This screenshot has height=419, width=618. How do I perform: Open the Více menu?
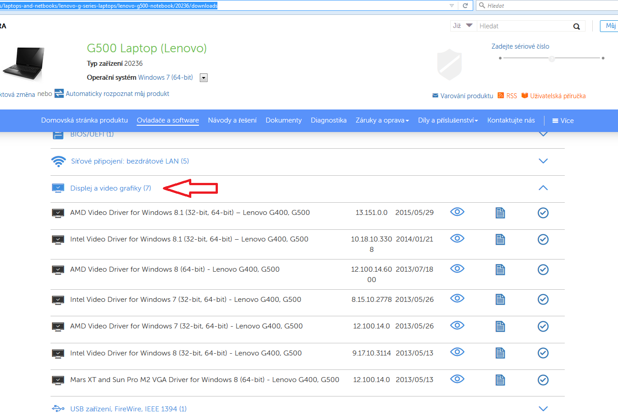(563, 121)
